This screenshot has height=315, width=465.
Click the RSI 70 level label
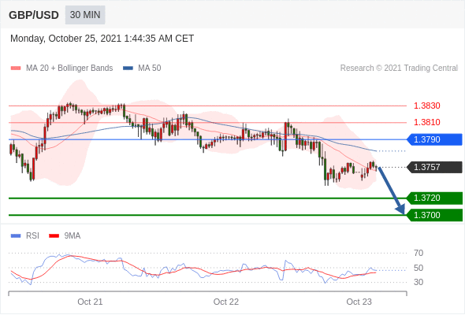click(x=418, y=253)
